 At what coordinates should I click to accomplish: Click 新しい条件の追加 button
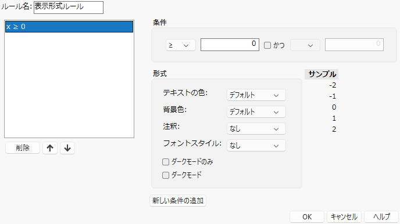click(x=178, y=201)
